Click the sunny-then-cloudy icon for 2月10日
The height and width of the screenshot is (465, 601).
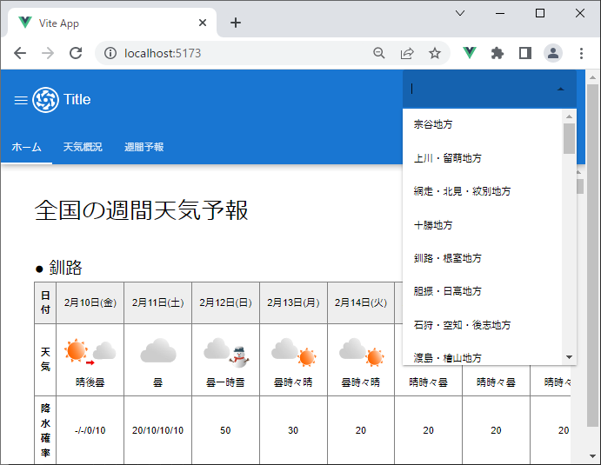(x=90, y=352)
